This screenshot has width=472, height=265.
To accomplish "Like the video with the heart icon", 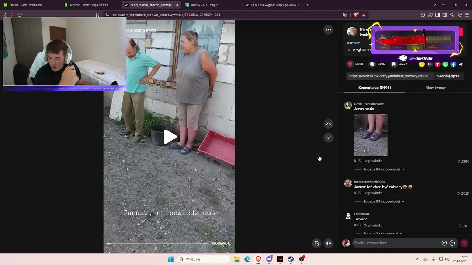I will click(350, 64).
